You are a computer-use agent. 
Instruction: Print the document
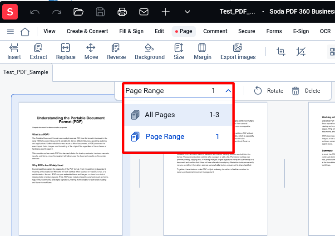122,12
